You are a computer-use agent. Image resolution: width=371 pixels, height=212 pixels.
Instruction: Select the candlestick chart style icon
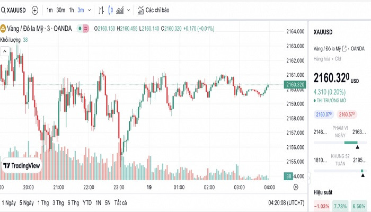110,10
